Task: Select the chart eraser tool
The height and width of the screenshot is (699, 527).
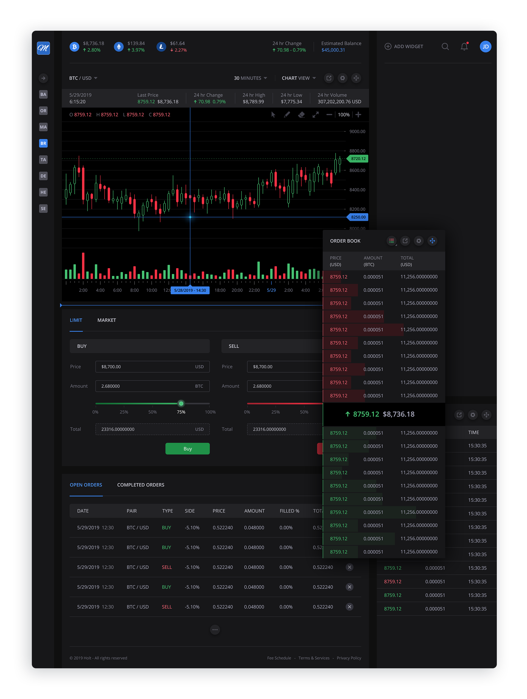Action: pyautogui.click(x=301, y=115)
